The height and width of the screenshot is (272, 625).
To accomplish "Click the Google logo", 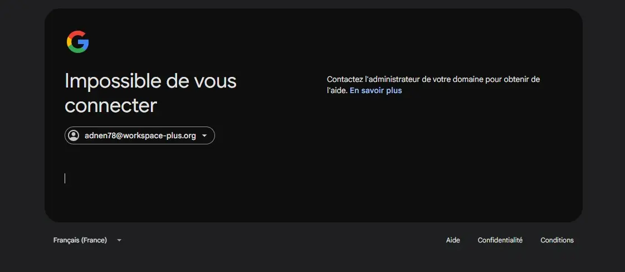I will (x=78, y=42).
